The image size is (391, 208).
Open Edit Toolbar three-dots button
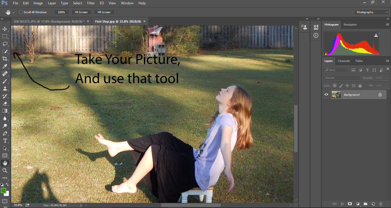click(x=5, y=178)
